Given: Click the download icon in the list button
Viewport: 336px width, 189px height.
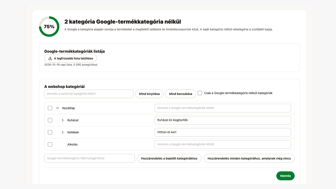Looking at the screenshot, I should (x=50, y=58).
